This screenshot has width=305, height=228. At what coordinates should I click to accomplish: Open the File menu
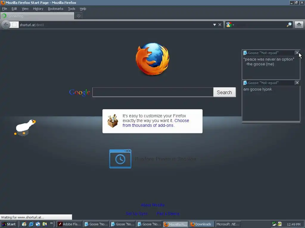4,9
